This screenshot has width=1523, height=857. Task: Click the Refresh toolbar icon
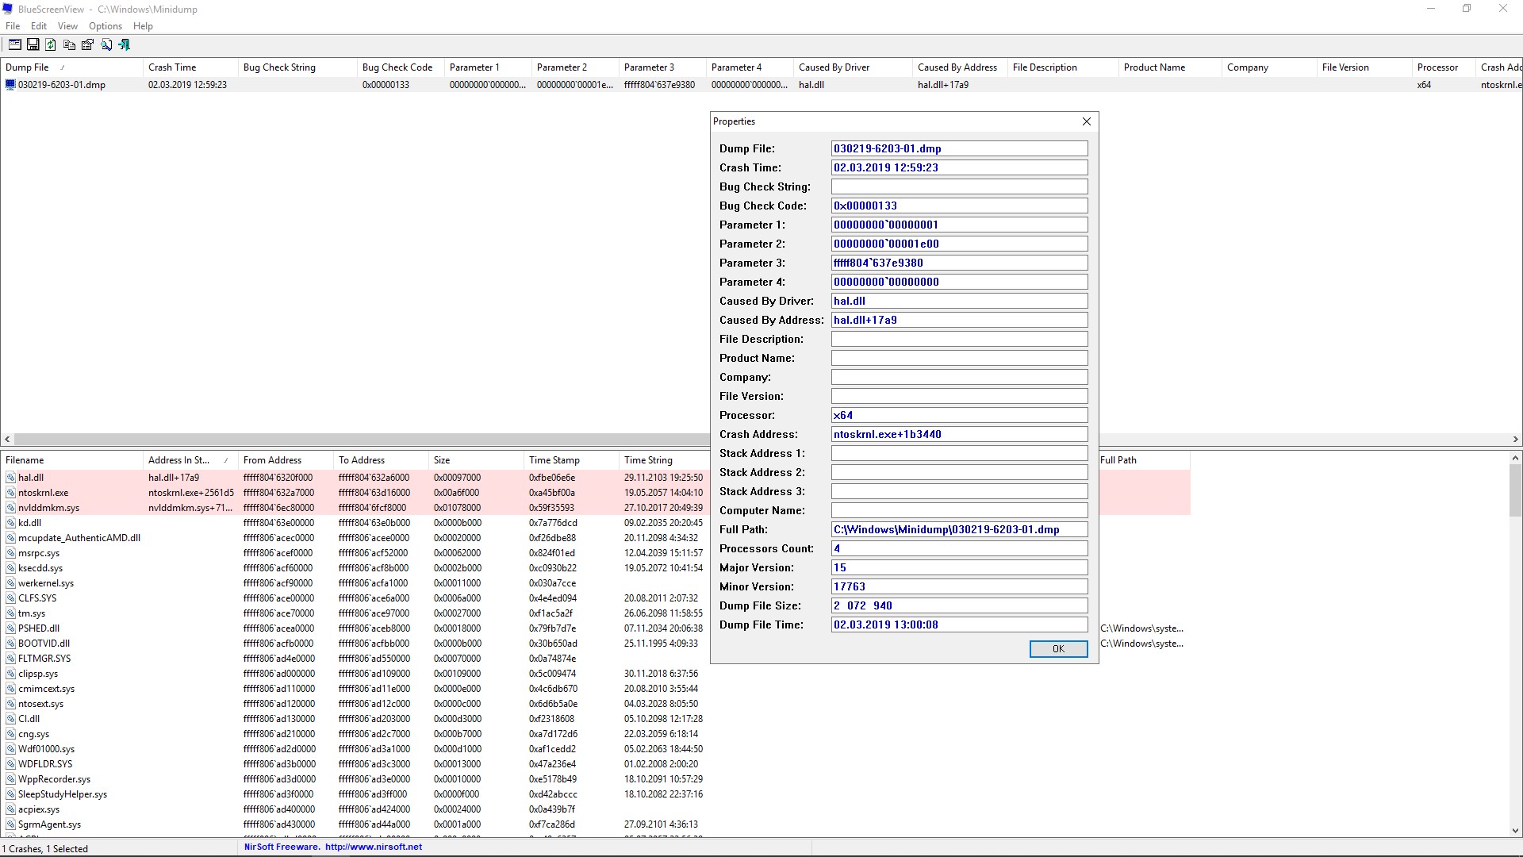pyautogui.click(x=51, y=45)
